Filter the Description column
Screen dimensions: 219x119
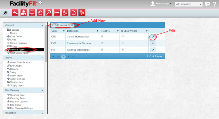tap(97, 31)
